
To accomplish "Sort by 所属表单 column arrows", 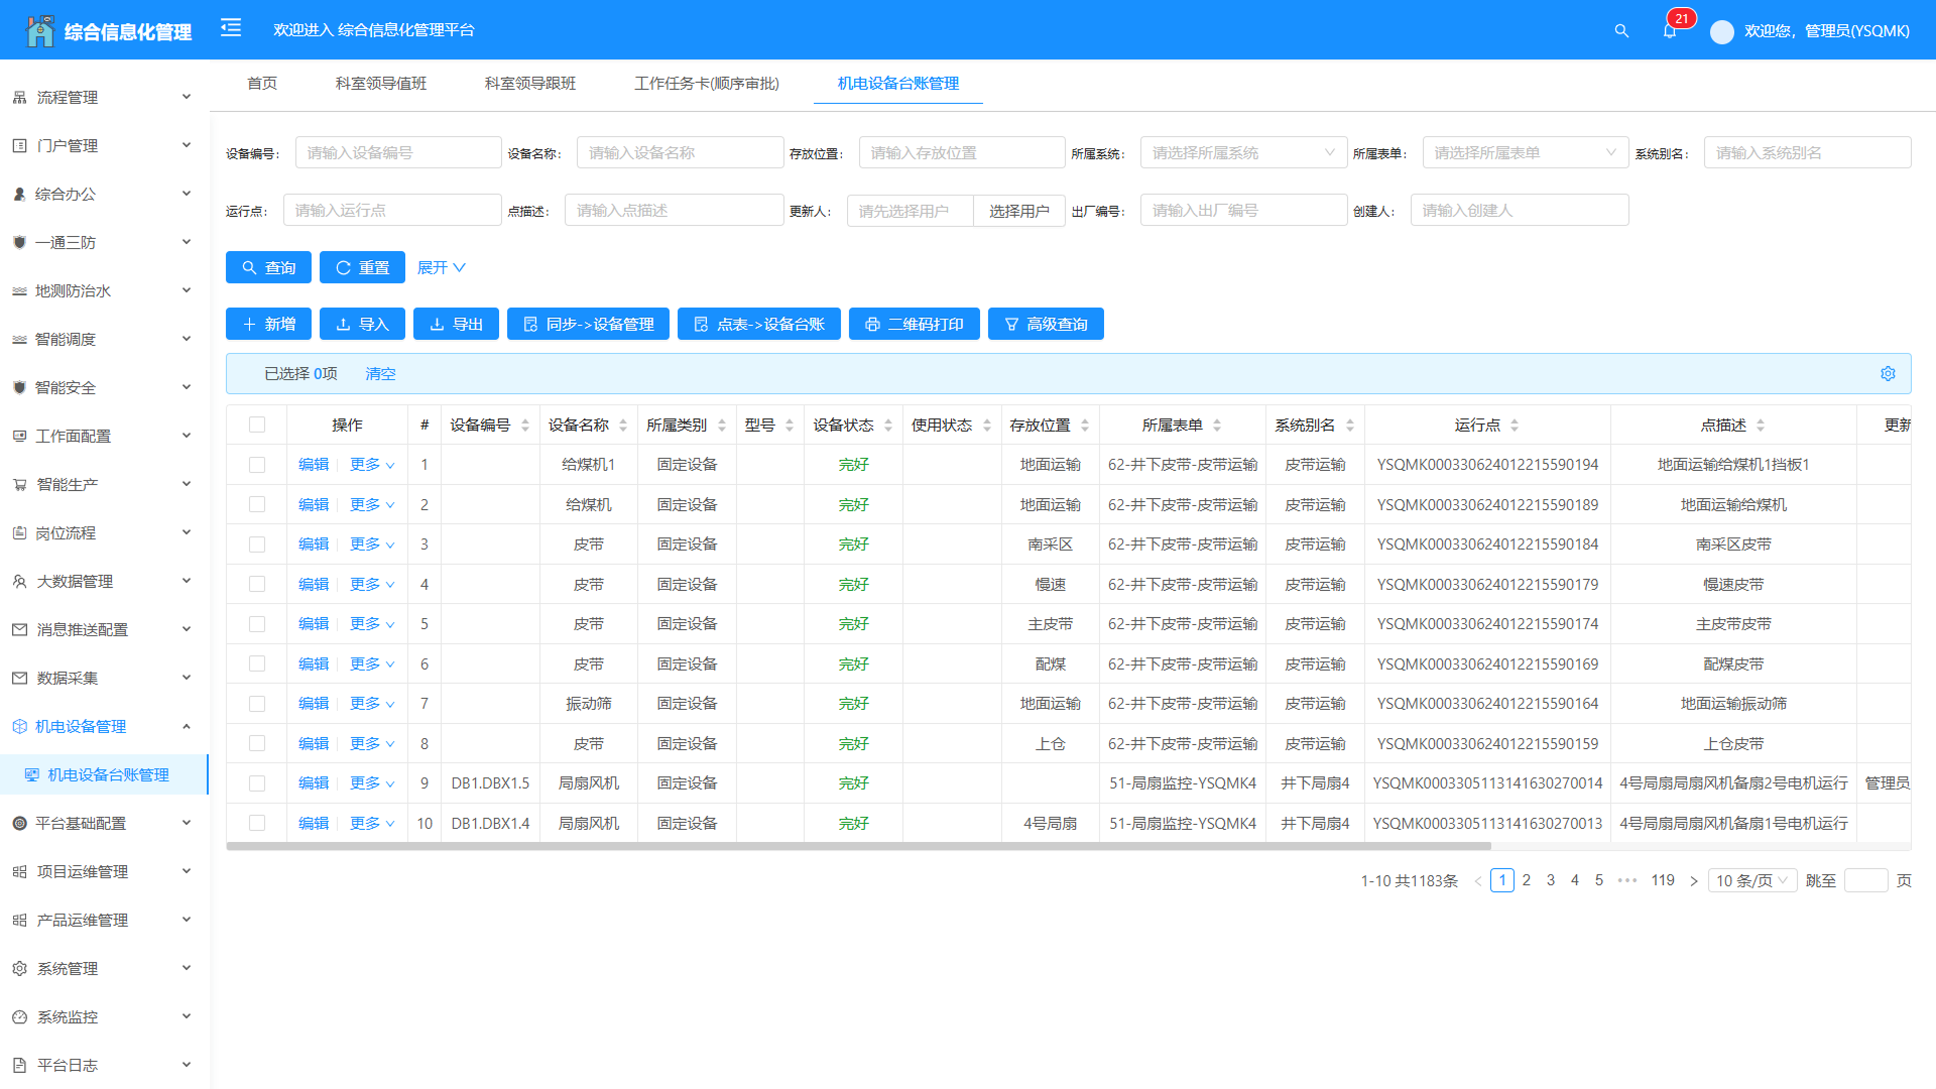I will [1217, 425].
